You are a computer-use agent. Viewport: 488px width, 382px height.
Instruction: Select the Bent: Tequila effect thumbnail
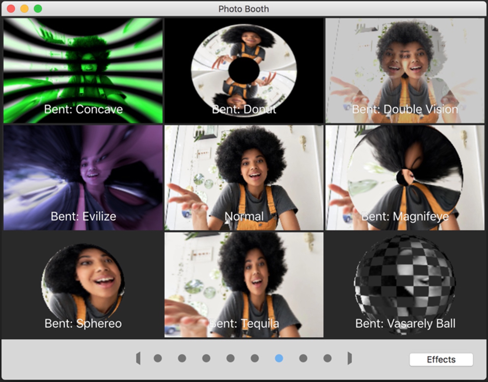(244, 285)
